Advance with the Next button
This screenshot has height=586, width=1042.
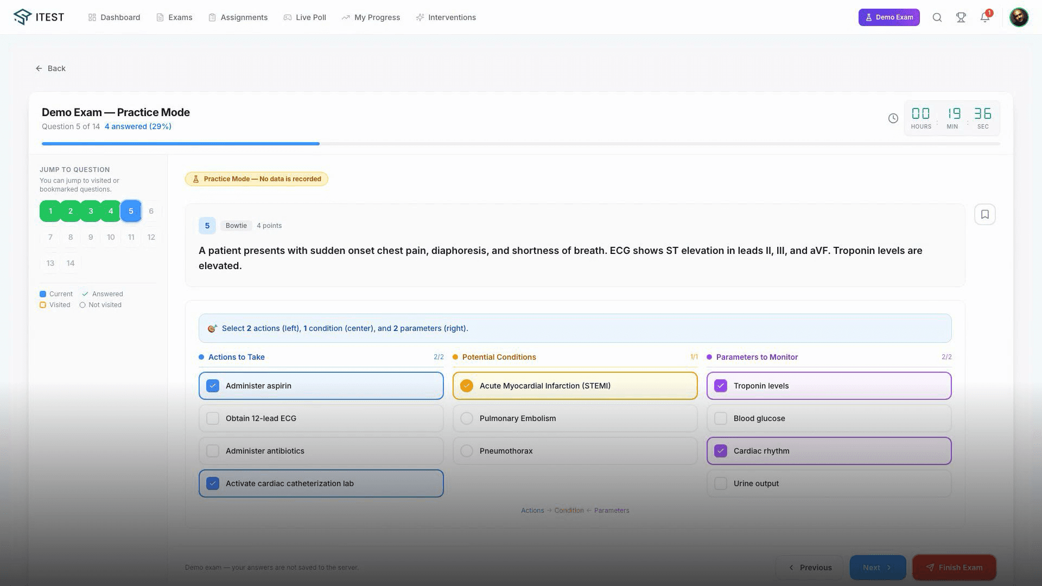pos(878,568)
